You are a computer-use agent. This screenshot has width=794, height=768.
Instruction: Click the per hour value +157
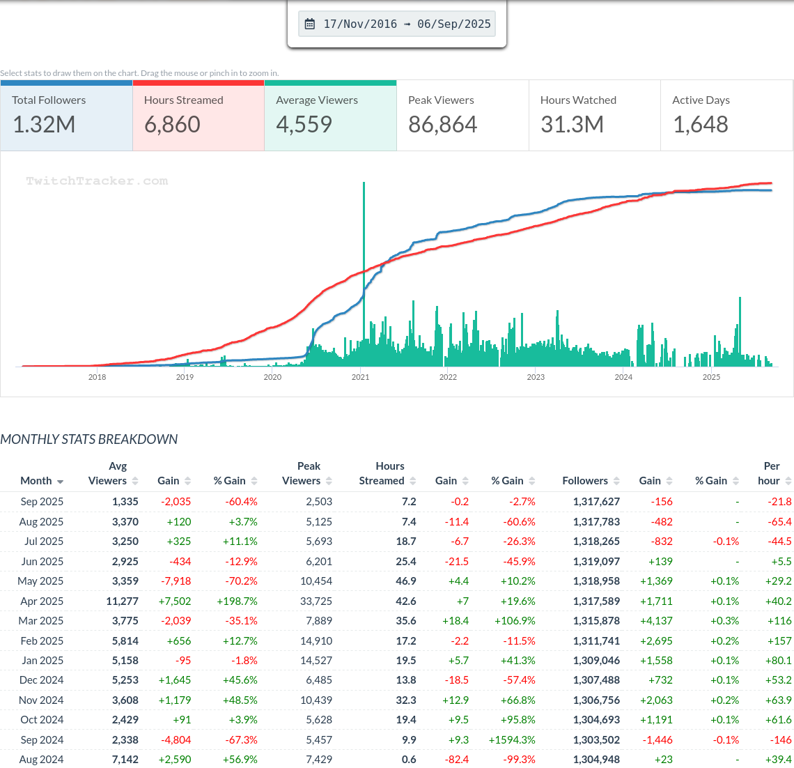pos(780,641)
